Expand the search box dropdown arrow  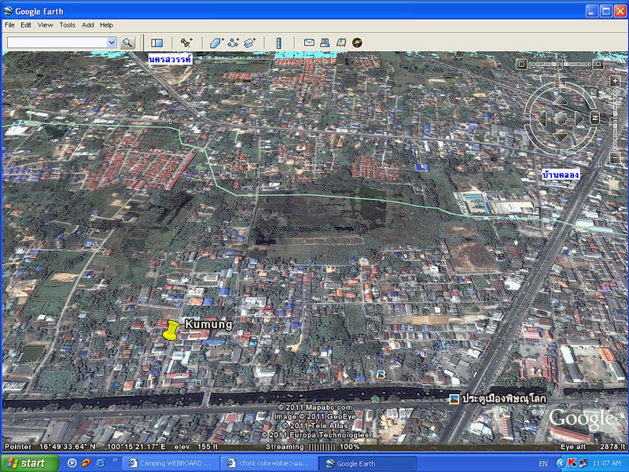(x=111, y=42)
